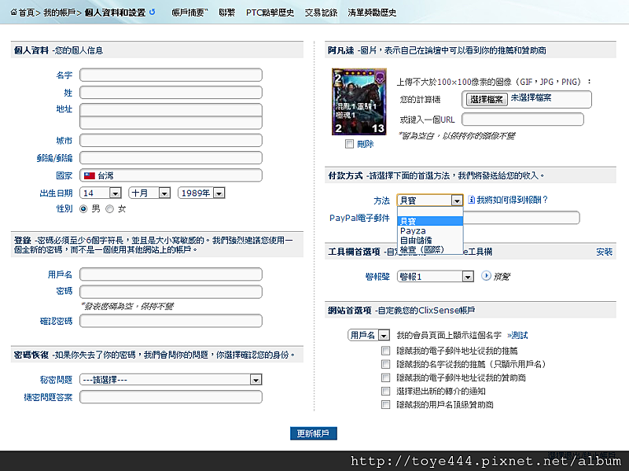The width and height of the screenshot is (629, 471).
Task: Check 隱藏我的電子郵件地址從我的贊助商
Action: coord(385,378)
